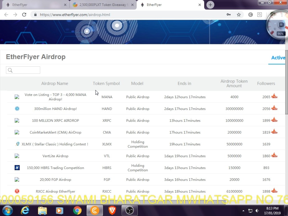The image size is (288, 216).
Task: Click the Ends in column header
Action: click(x=184, y=84)
